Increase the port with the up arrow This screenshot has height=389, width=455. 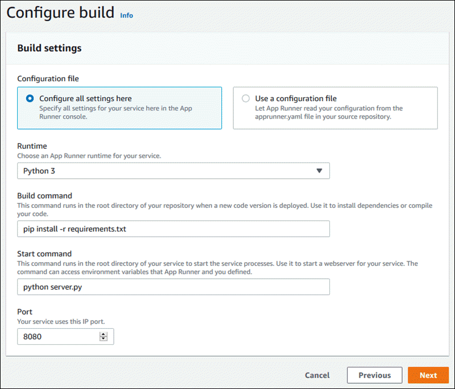tap(103, 334)
